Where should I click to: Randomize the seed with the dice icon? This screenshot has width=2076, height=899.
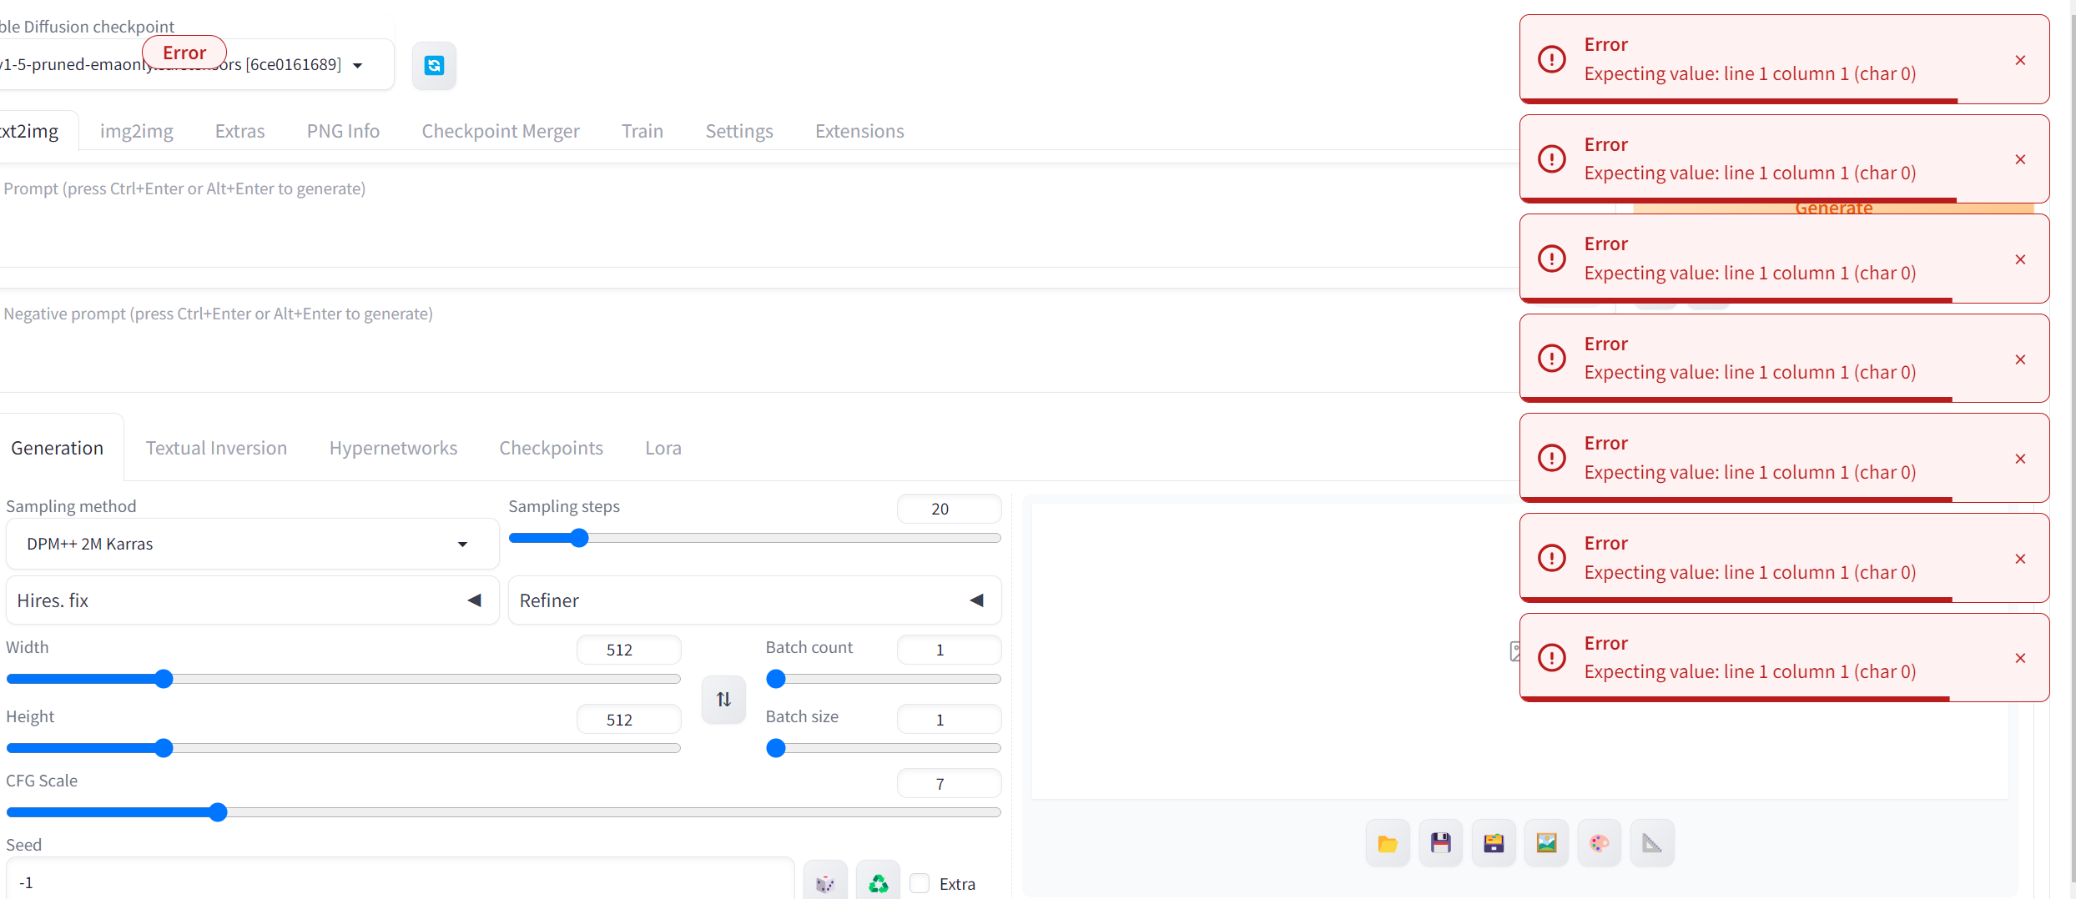824,883
